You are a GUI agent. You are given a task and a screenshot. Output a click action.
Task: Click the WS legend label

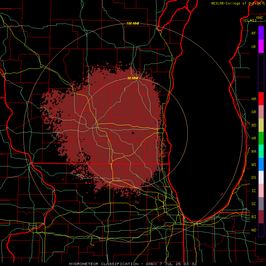click(254, 165)
